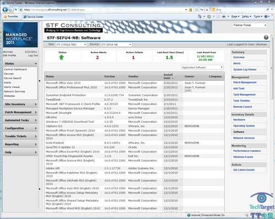Open Device Search in the sidebar
Screen dimensions: 275x219
(13, 78)
